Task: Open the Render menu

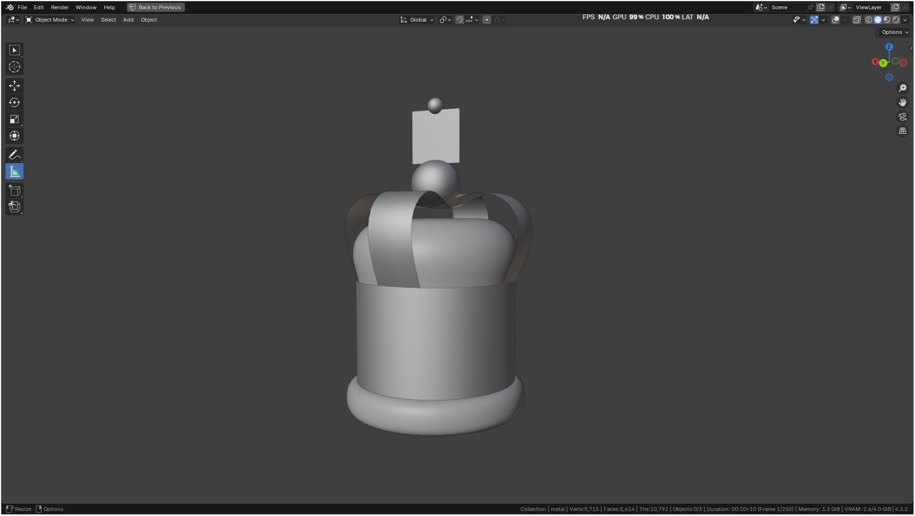Action: point(60,7)
